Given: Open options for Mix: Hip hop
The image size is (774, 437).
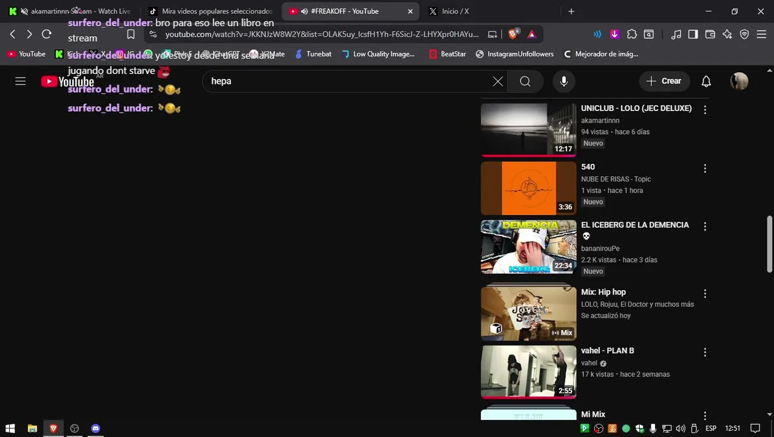Looking at the screenshot, I should (705, 294).
